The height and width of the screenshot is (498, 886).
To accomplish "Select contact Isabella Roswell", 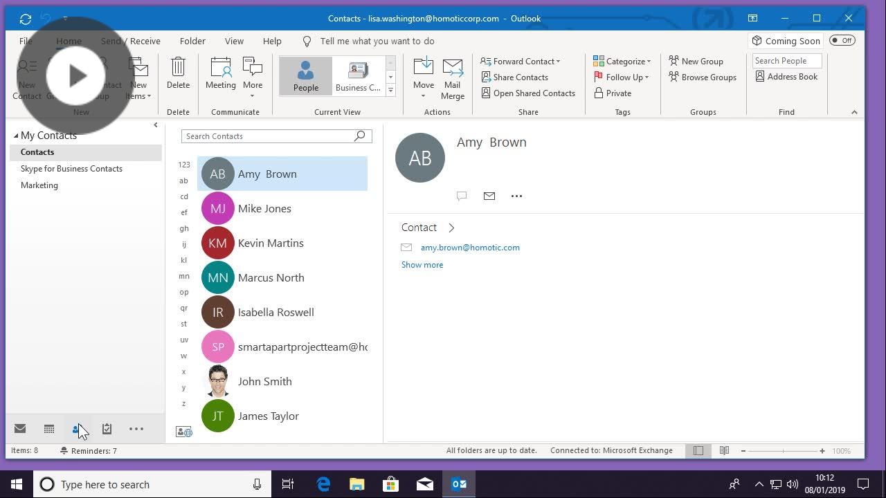I will 282,312.
